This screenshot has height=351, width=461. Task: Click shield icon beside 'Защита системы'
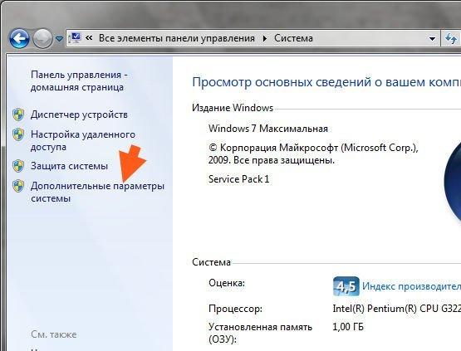(x=18, y=166)
